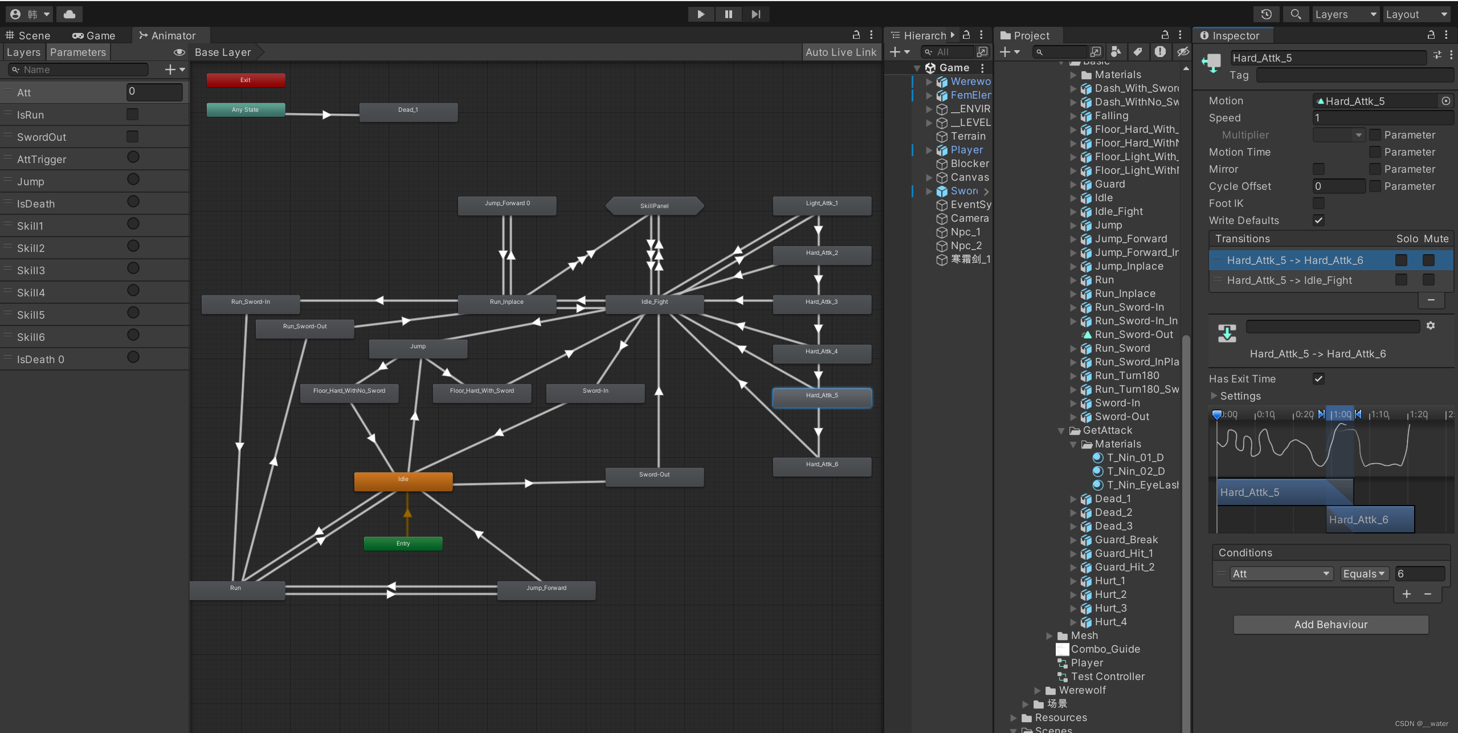
Task: Toggle Solo for Hard_Attk_5 -> Hard_Attk_6 transition
Action: pos(1401,260)
